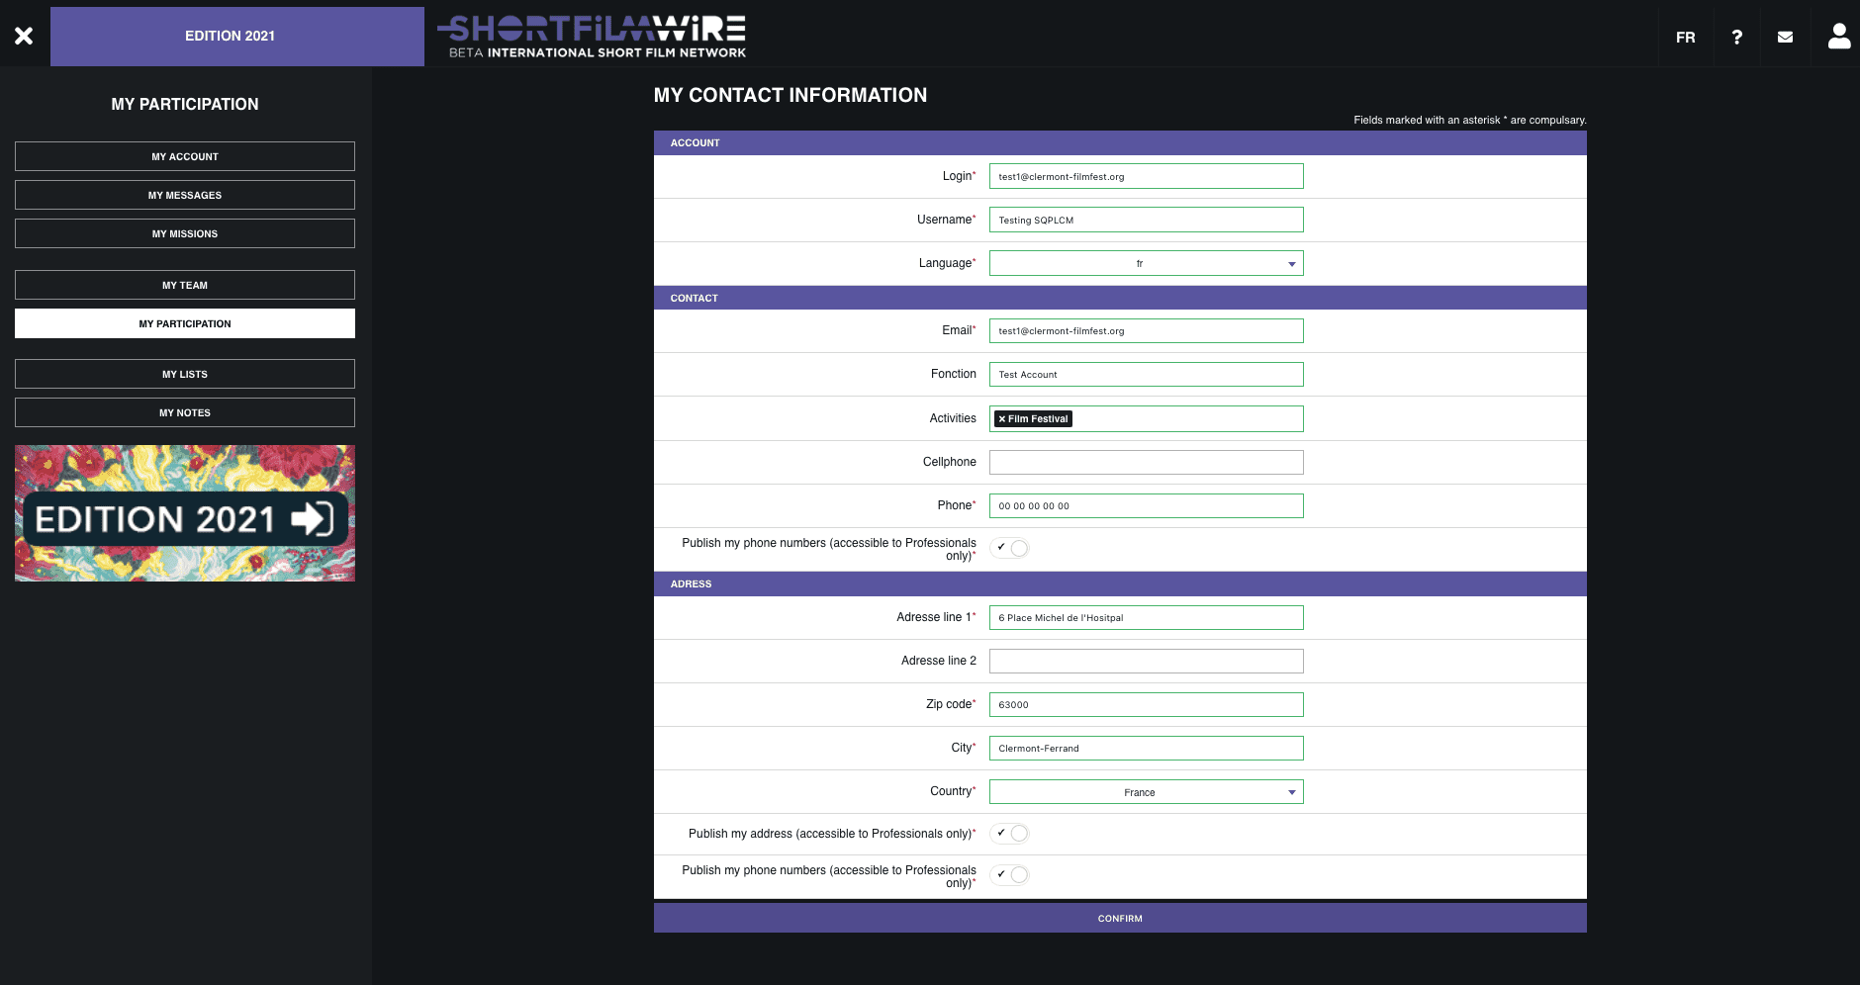Viewport: 1860px width, 985px height.
Task: Click the Adress section header
Action: coord(1120,583)
